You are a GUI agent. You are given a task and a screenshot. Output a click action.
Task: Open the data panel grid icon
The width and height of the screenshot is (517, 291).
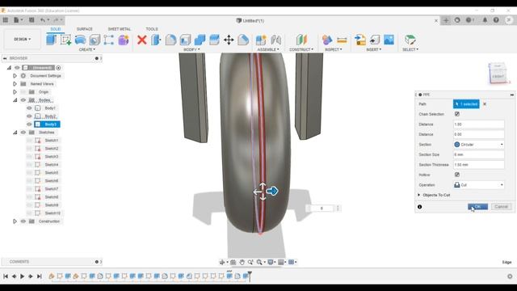[6, 20]
